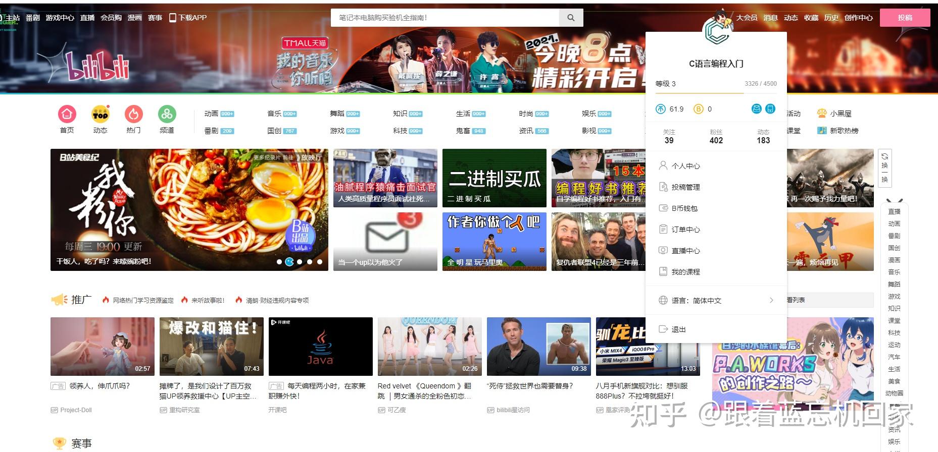
Task: Click 游戏中心 in the top navigation
Action: point(60,18)
